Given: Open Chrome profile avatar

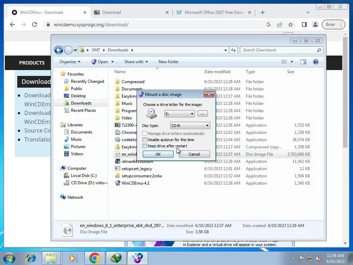Looking at the screenshot, I should coord(315,24).
